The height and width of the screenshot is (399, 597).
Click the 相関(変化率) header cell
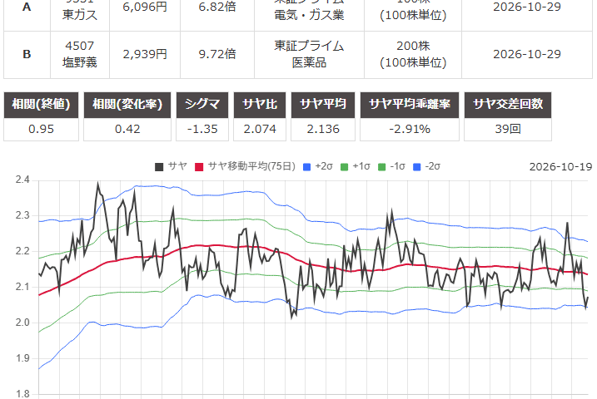tap(127, 105)
